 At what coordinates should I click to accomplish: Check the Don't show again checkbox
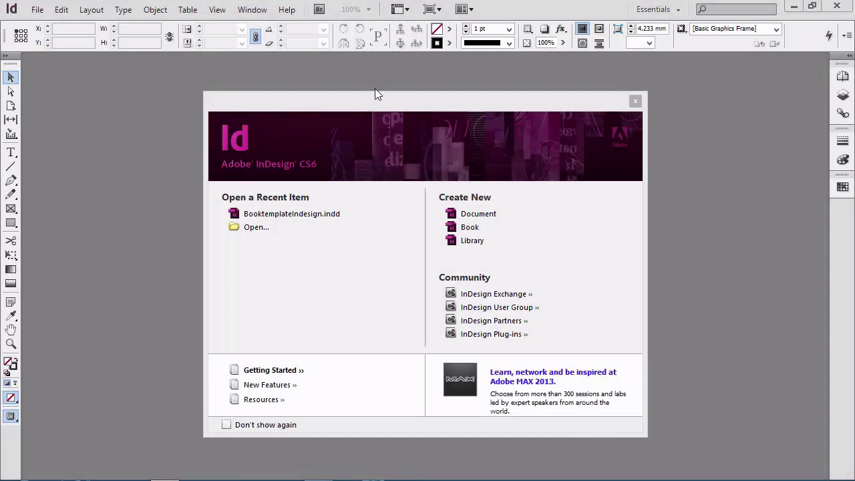pos(226,425)
